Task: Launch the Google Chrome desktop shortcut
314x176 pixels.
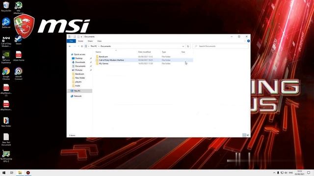Action: [6, 74]
